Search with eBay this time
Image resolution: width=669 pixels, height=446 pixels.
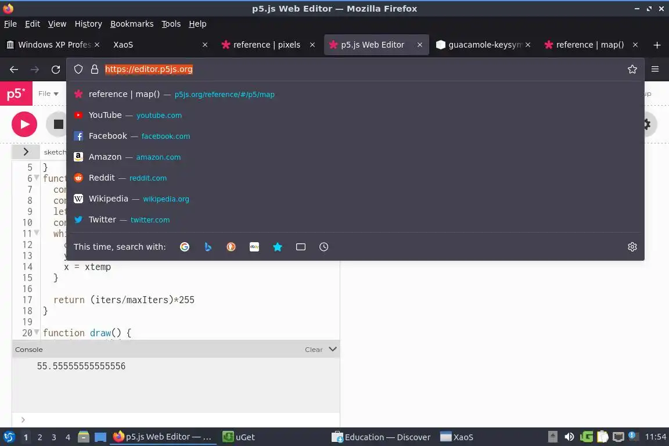254,247
